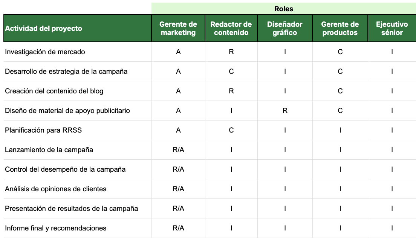Click 'Análisis de opiniones de clientes' row label
Screen dimensions: 416x238
56,189
